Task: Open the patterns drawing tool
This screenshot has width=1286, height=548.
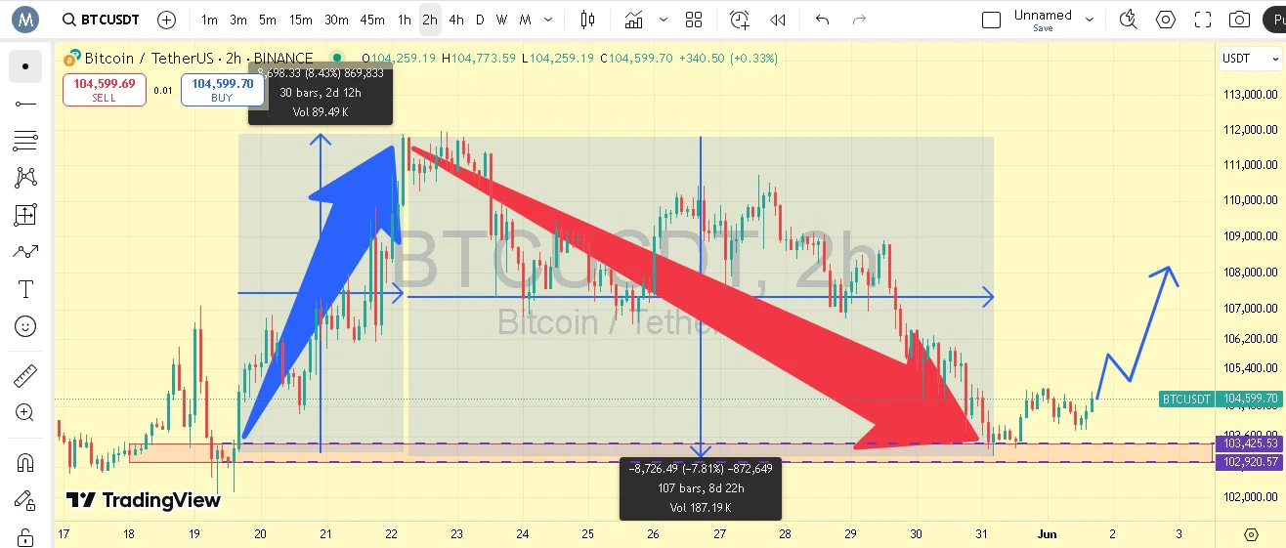Action: [25, 178]
